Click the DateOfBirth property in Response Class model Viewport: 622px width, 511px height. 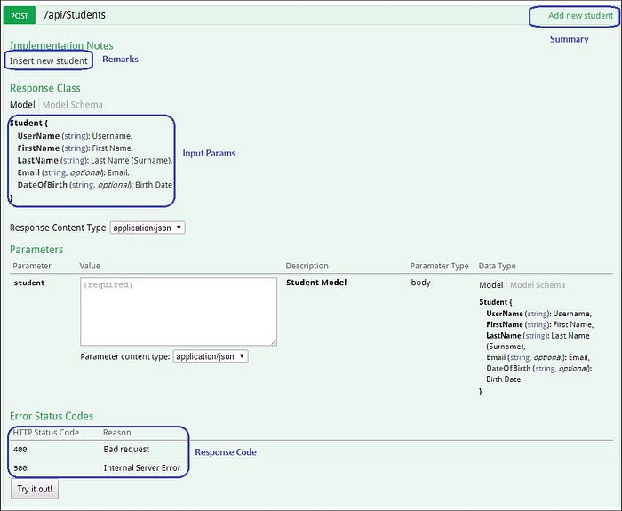point(43,185)
